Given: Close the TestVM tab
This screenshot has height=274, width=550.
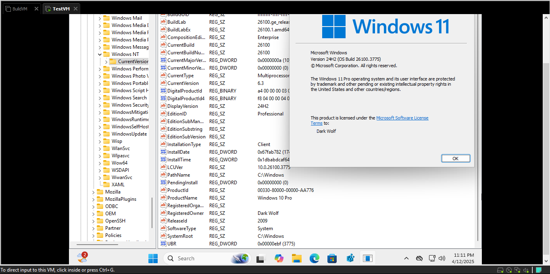Looking at the screenshot, I should tap(76, 9).
